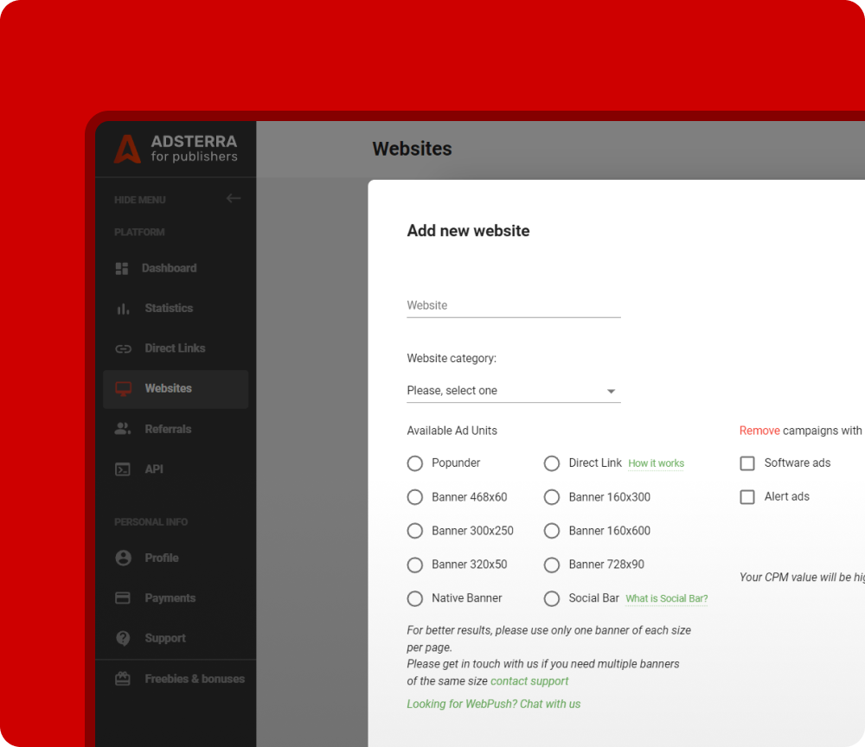
Task: Select Direct Link ad unit
Action: tap(552, 463)
